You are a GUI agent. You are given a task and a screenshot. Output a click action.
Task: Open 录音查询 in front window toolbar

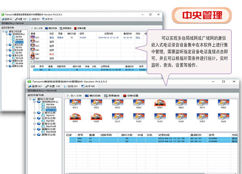[x=112, y=96]
